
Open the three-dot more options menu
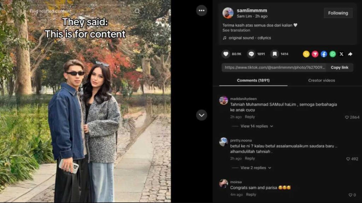click(x=202, y=10)
